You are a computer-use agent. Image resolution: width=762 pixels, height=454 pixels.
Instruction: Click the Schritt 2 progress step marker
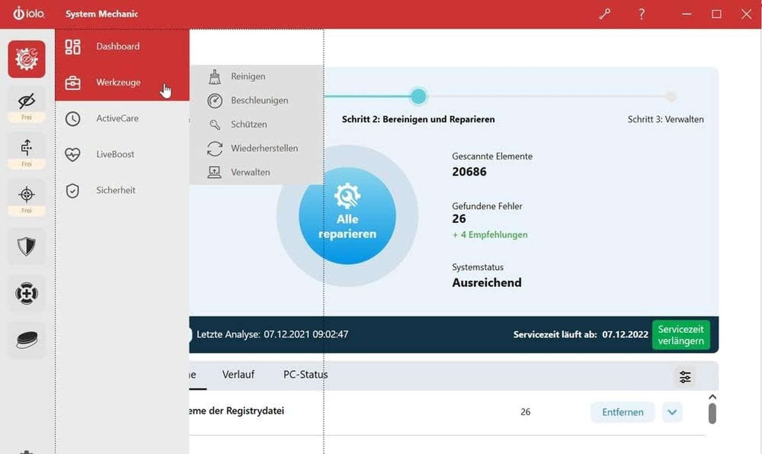pos(419,96)
